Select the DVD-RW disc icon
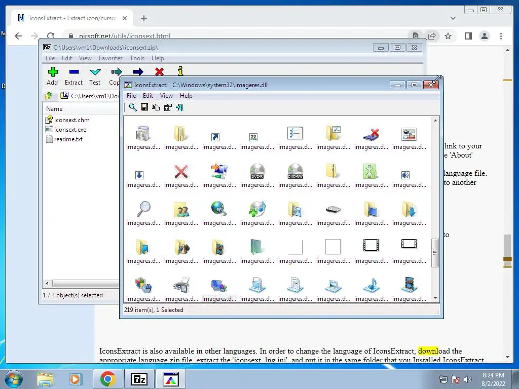519x389 pixels. pyautogui.click(x=295, y=171)
